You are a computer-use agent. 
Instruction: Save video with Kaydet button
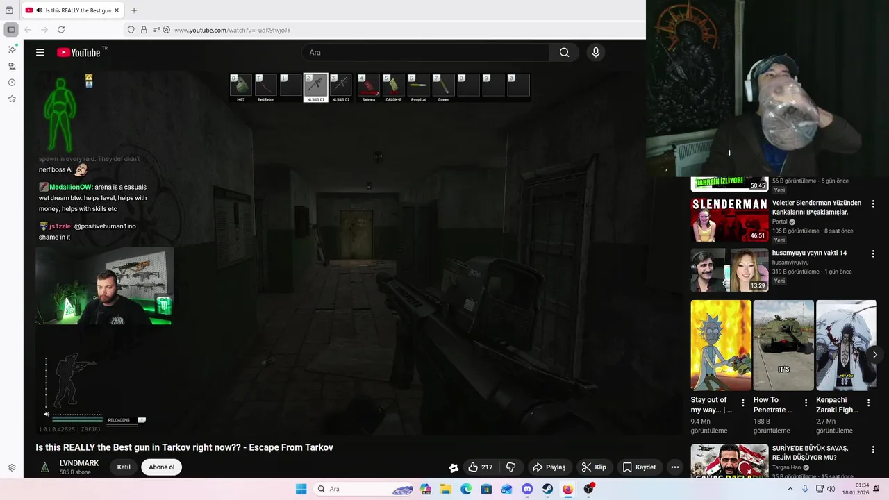(x=639, y=467)
